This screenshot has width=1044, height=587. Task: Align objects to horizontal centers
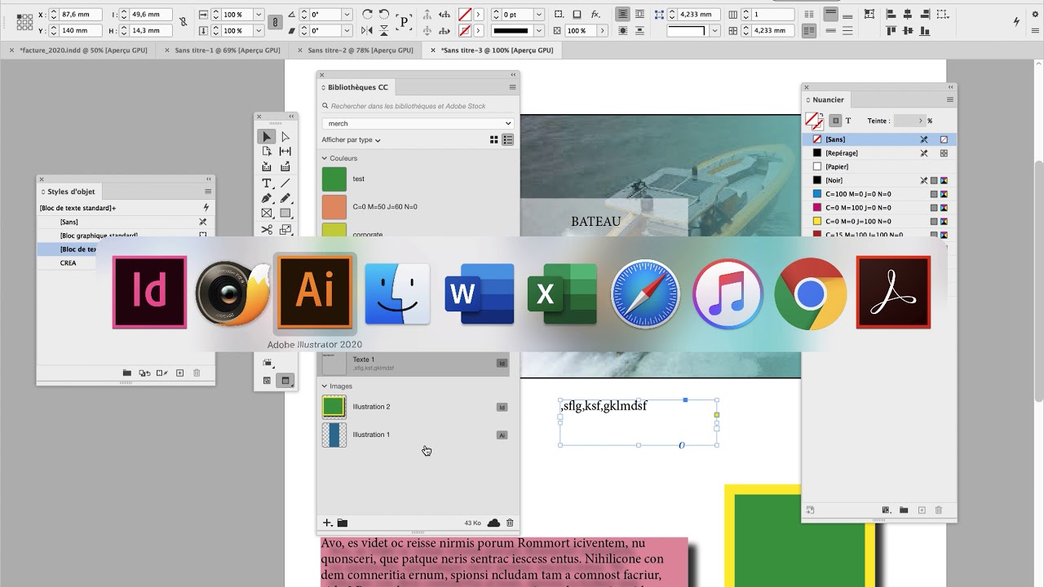click(x=908, y=14)
